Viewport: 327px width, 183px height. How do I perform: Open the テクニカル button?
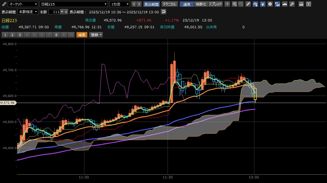(170, 4)
